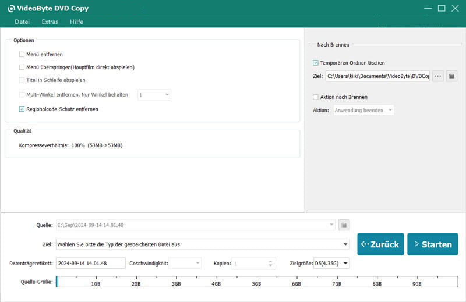Browse temporary folder with the three-dots button
466x302 pixels.
[438, 76]
